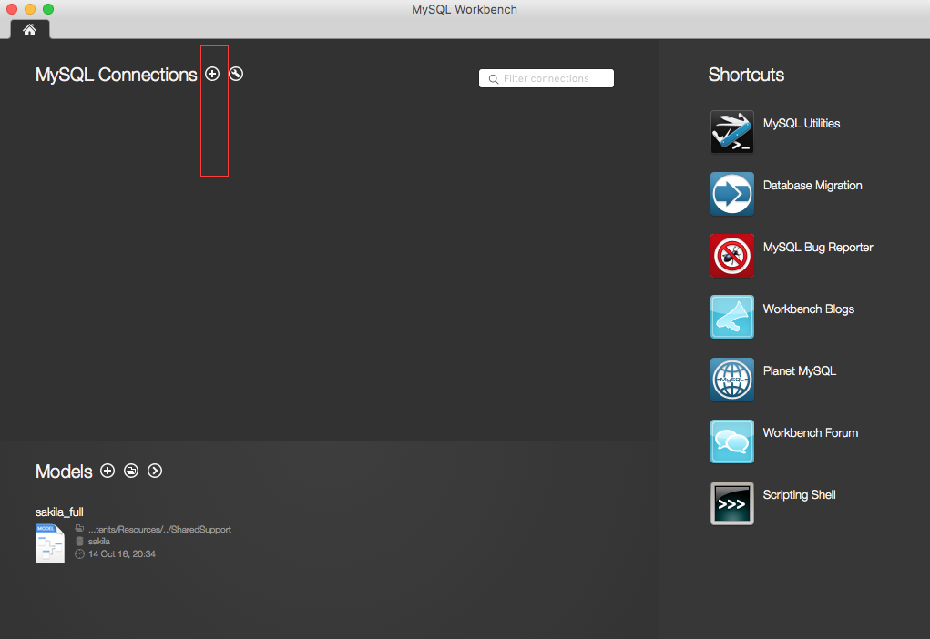Click the Workbench Blogs label
This screenshot has width=930, height=639.
809,309
